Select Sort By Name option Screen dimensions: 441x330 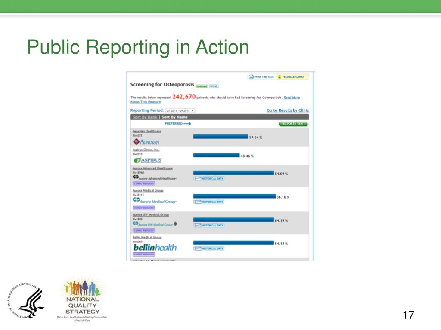[x=174, y=117]
